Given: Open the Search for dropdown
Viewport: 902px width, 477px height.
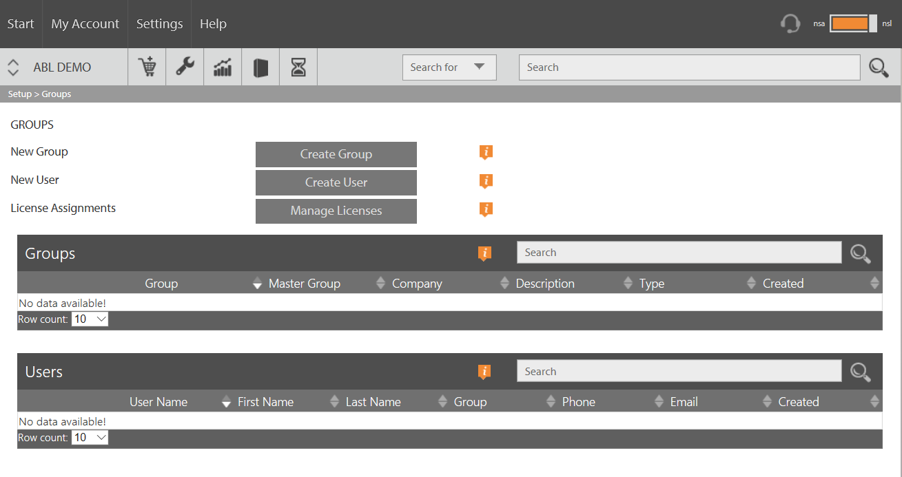Looking at the screenshot, I should point(449,67).
